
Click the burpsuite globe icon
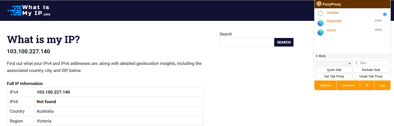pyautogui.click(x=321, y=23)
